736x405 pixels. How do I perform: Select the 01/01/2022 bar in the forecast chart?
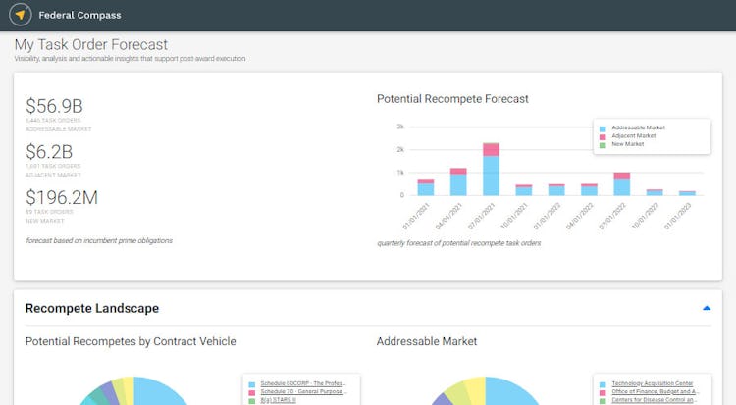pyautogui.click(x=556, y=189)
